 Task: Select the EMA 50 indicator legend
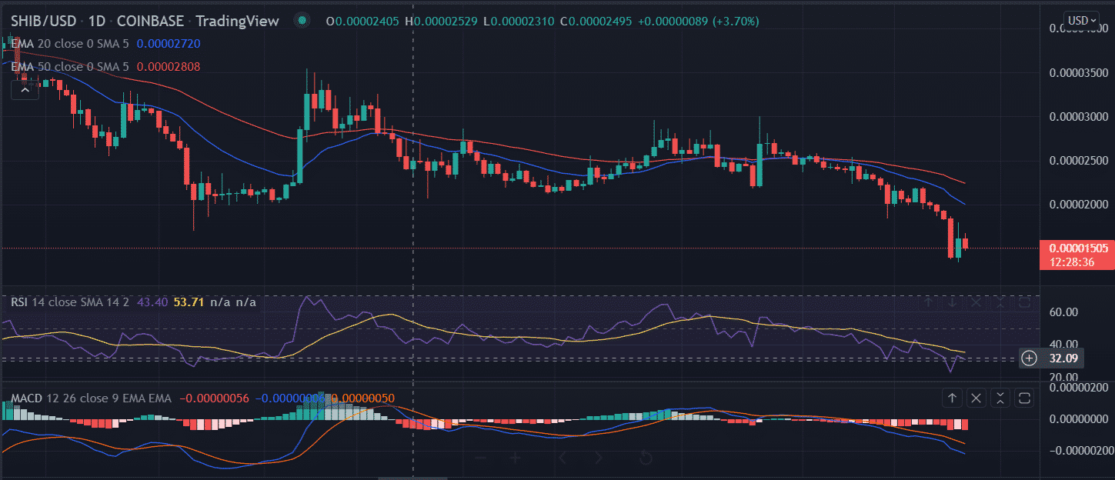[69, 67]
